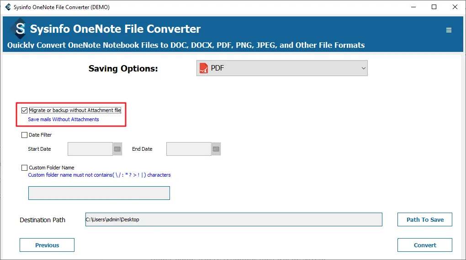Click the title bar app icon
Screen dimensions: 466x260
coord(8,7)
